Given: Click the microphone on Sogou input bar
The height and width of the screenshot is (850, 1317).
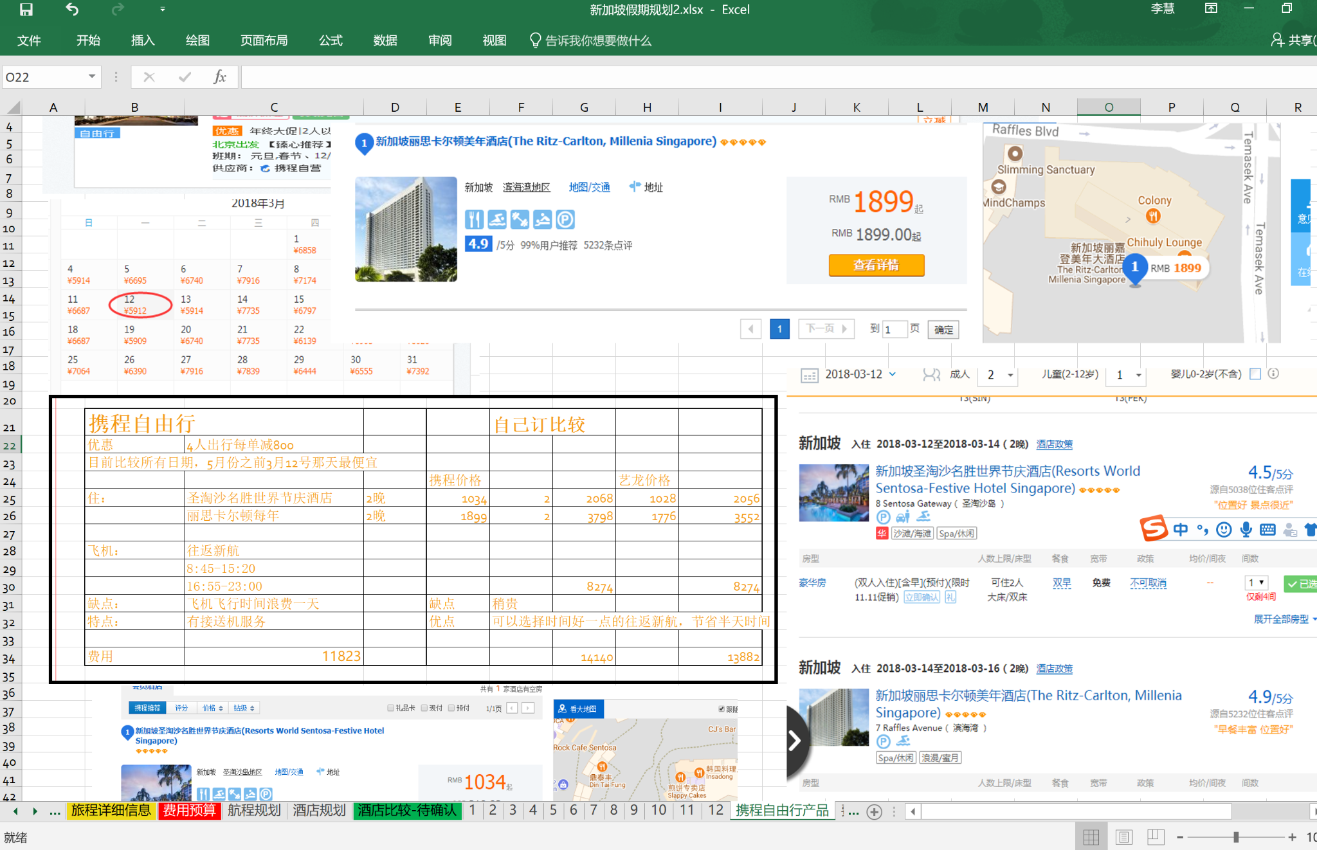Looking at the screenshot, I should point(1246,529).
